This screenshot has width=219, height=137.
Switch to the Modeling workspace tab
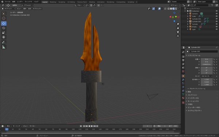tap(53, 2)
